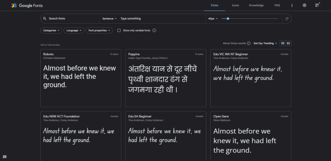Viewport: 331px width, 161px height.
Task: Click the 12 styles label on Roboto
Action: (x=114, y=54)
